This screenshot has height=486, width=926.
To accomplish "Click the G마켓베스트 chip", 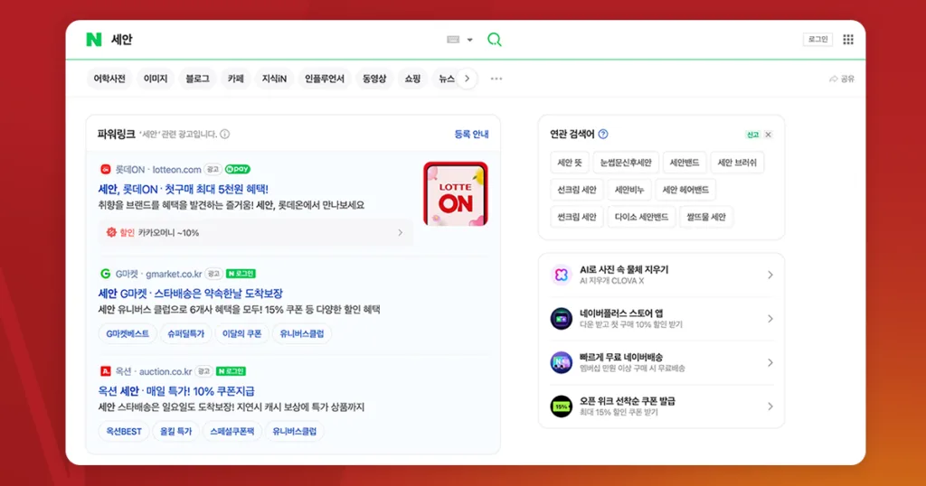I will (128, 334).
